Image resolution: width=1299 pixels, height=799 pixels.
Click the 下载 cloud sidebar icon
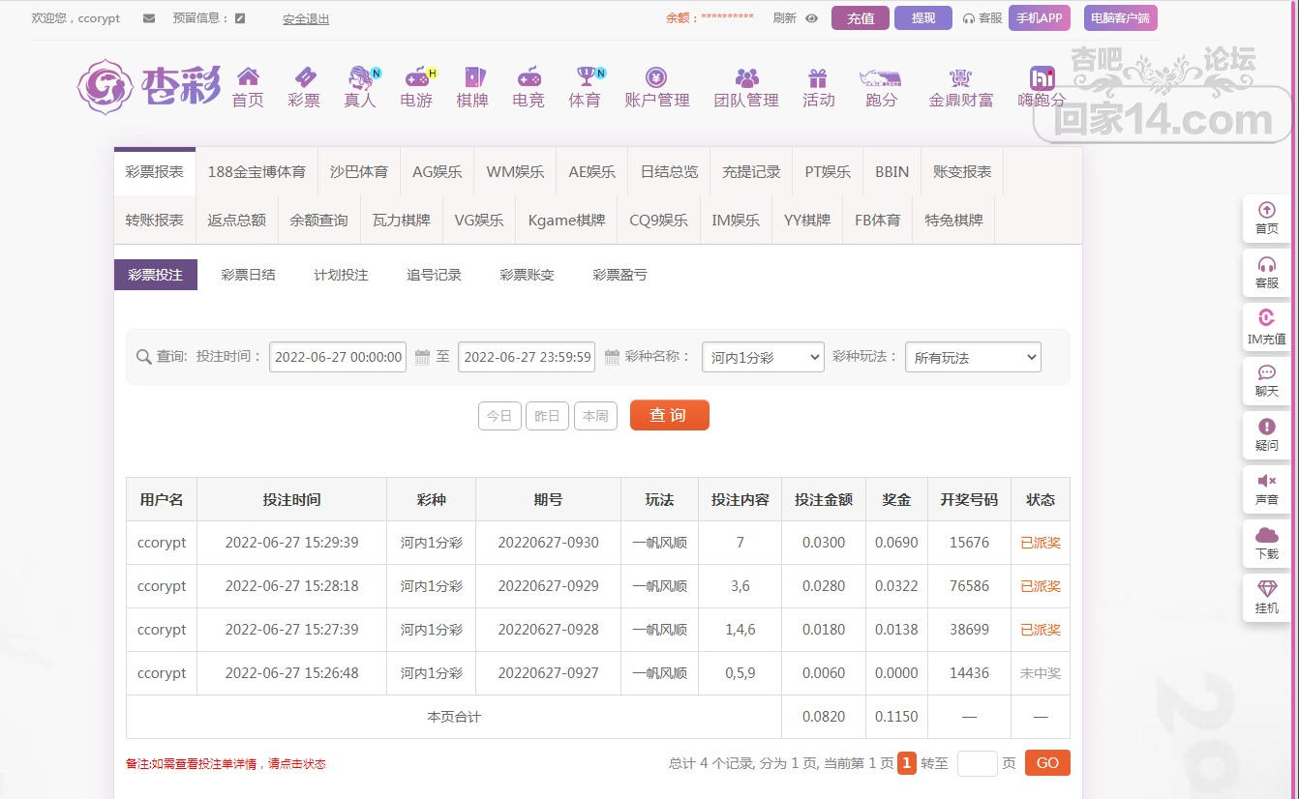(1266, 536)
